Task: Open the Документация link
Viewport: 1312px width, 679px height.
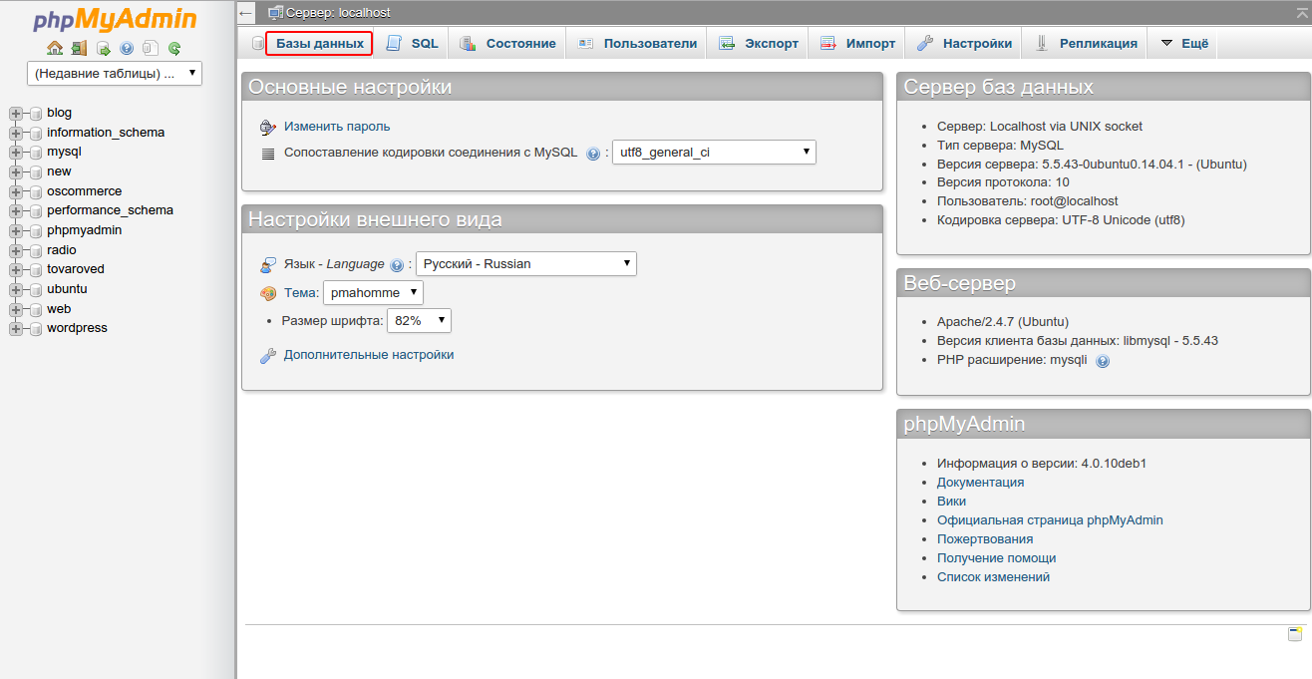Action: (x=980, y=483)
